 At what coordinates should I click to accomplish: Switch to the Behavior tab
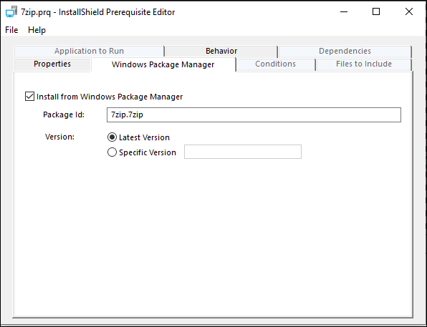[x=221, y=51]
